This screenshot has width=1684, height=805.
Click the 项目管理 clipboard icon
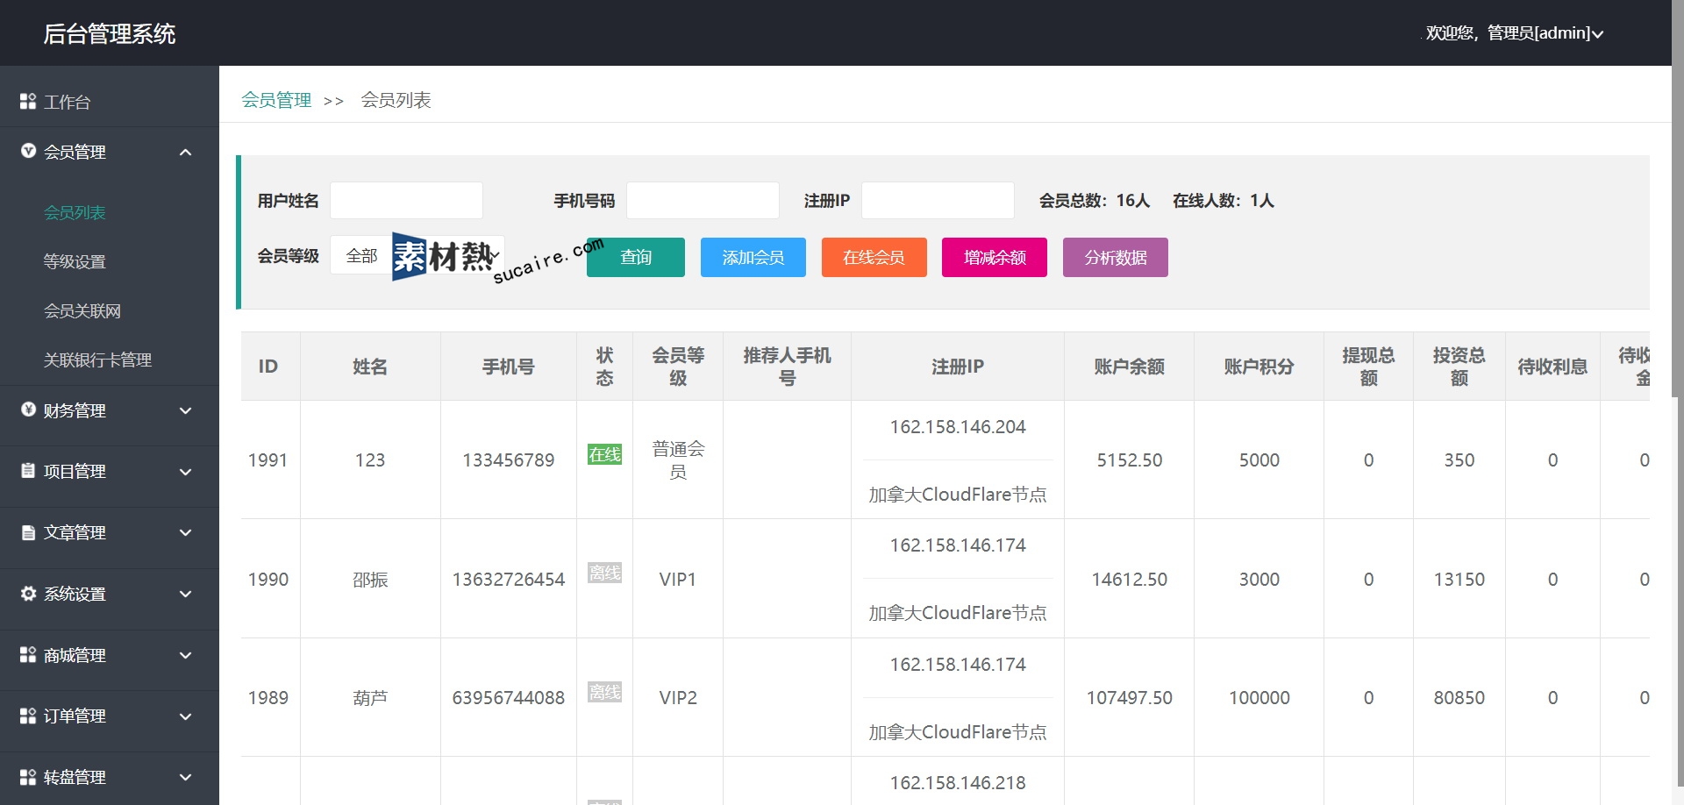tap(28, 471)
